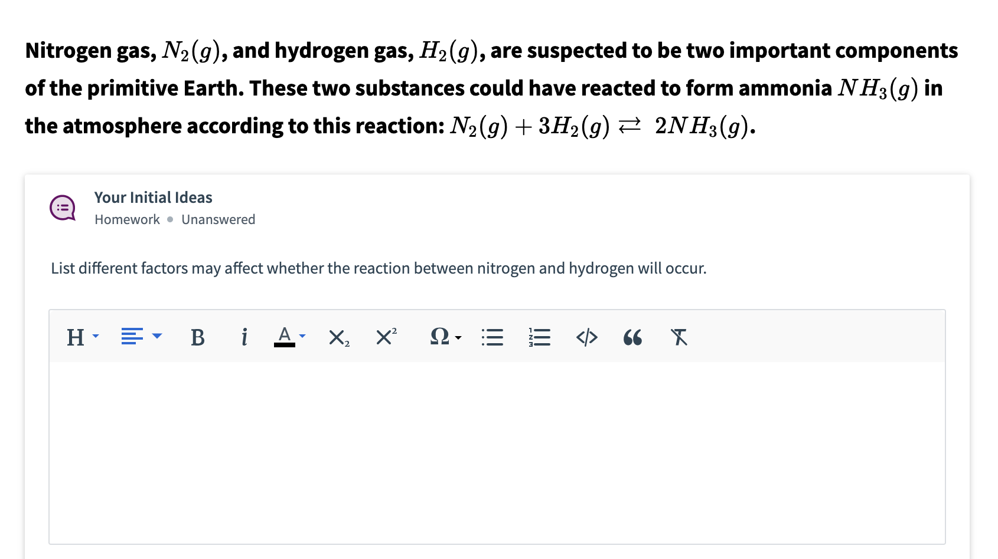Image resolution: width=998 pixels, height=559 pixels.
Task: Open the special characters Omega menu
Action: coord(445,337)
